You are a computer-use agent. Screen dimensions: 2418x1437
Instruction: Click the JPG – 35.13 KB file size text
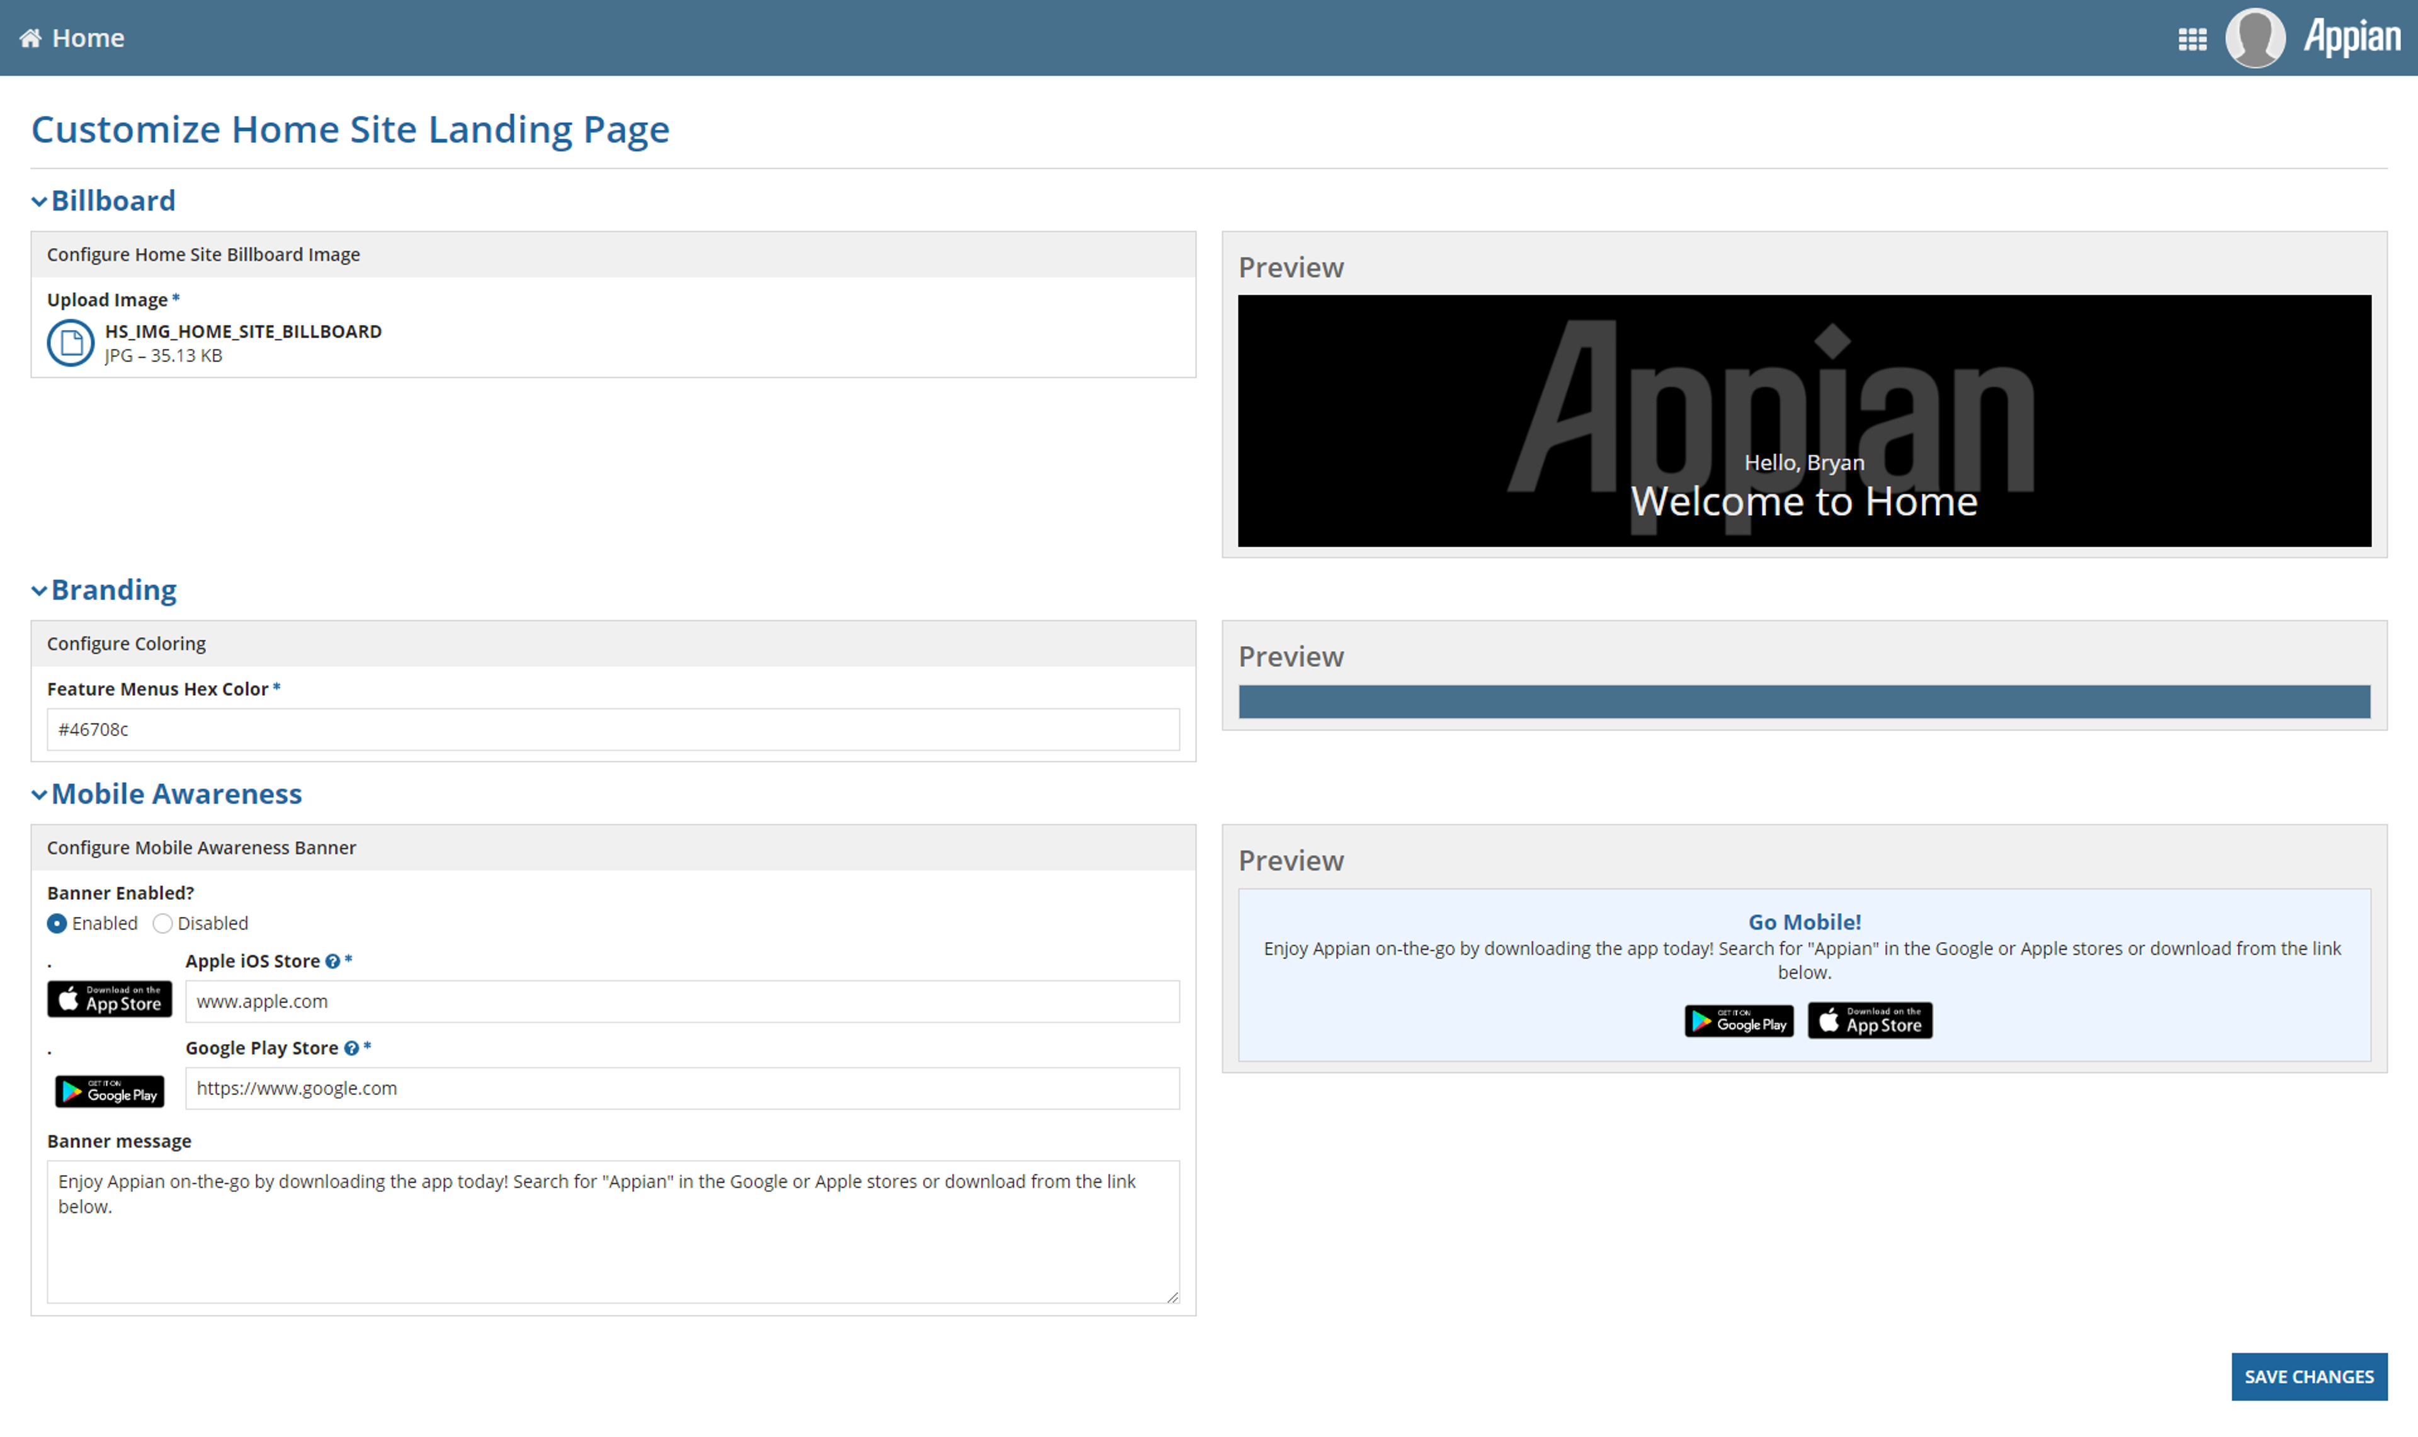(164, 355)
